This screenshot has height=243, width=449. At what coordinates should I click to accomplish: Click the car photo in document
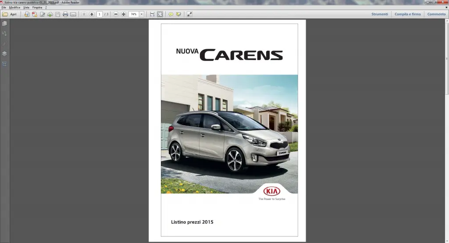point(229,134)
